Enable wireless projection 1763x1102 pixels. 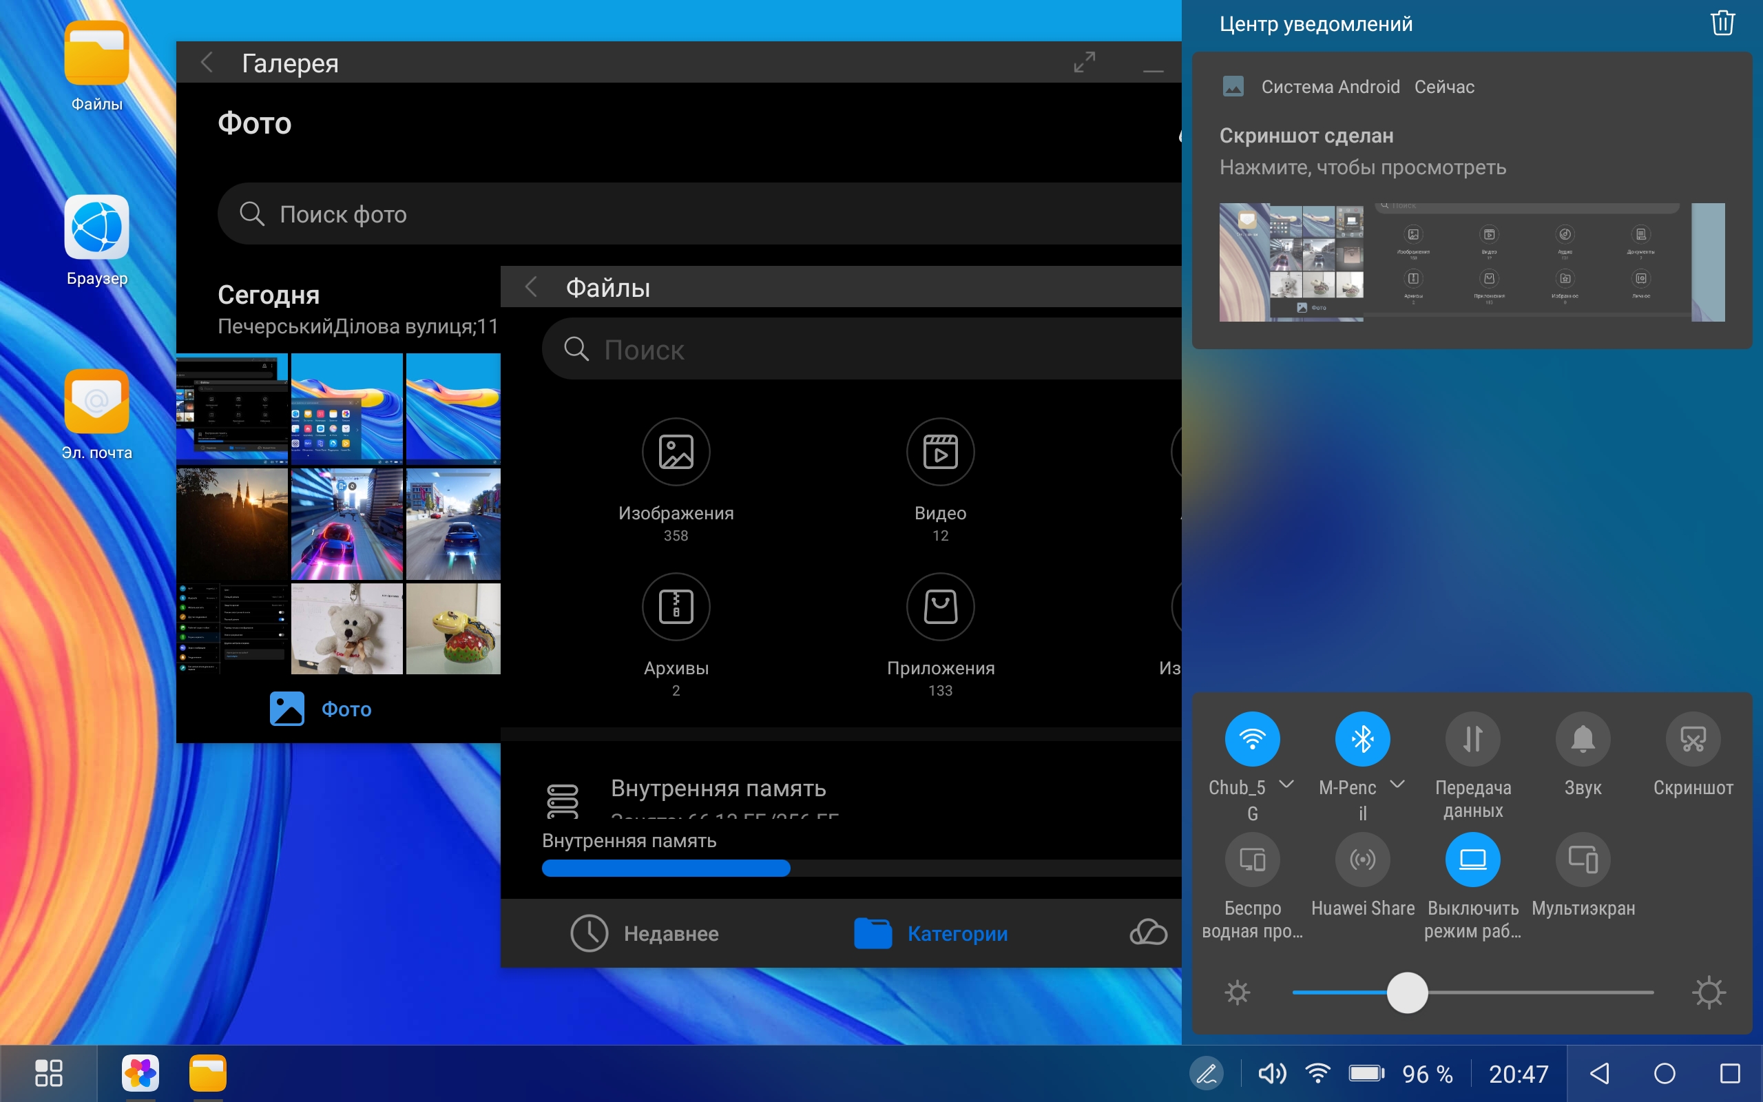point(1252,860)
